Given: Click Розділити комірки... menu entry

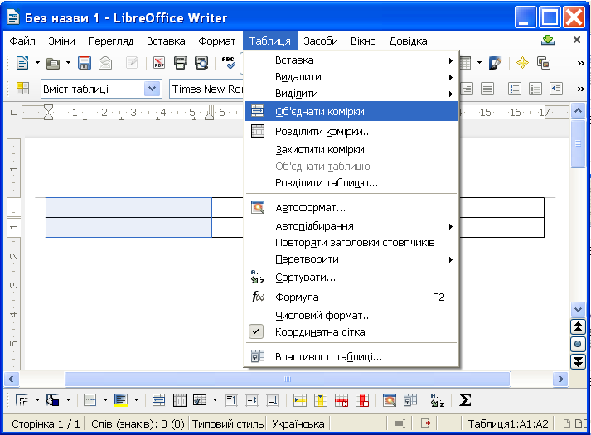Looking at the screenshot, I should pyautogui.click(x=323, y=131).
